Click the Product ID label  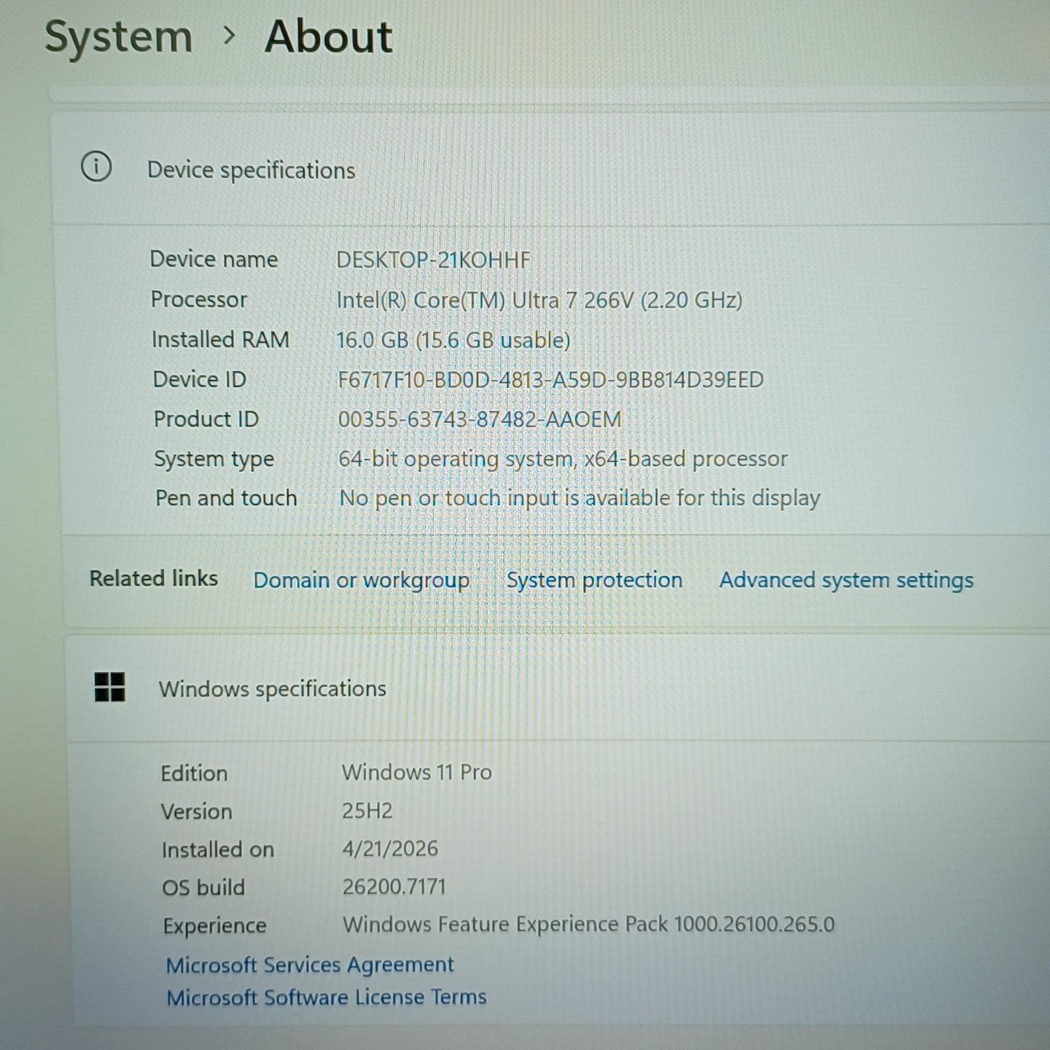click(206, 419)
